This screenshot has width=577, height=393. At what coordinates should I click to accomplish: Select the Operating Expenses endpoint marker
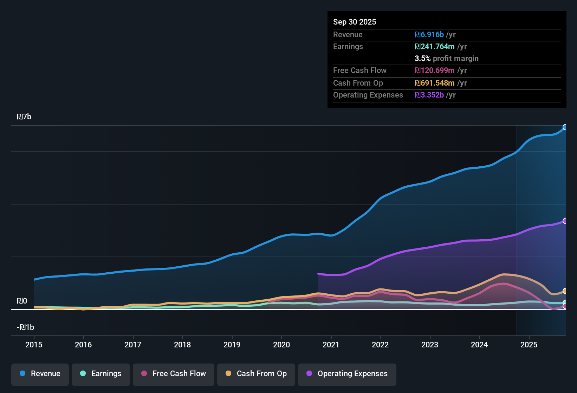(565, 221)
